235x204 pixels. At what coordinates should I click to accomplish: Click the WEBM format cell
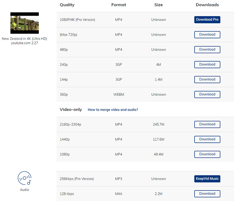click(119, 95)
